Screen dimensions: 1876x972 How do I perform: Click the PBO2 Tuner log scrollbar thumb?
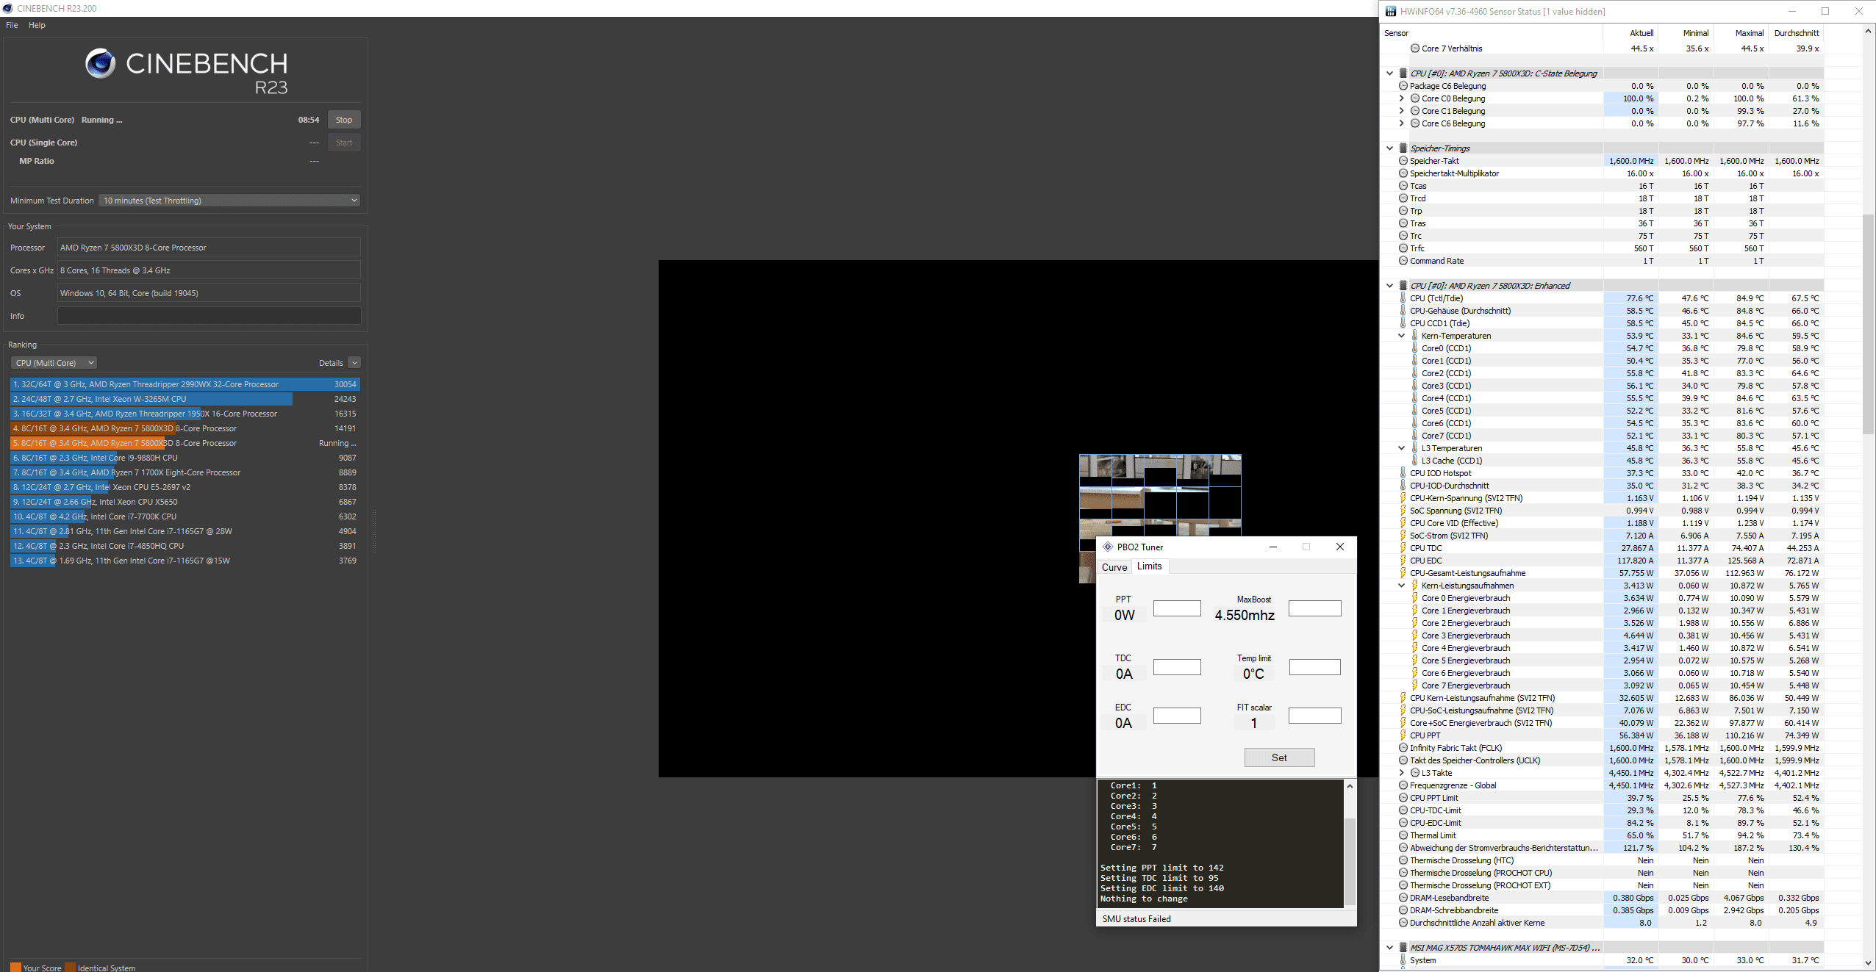pos(1350,861)
